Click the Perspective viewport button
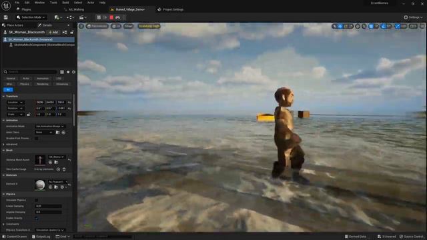Screen dimensions: 427x240 (x=97, y=26)
